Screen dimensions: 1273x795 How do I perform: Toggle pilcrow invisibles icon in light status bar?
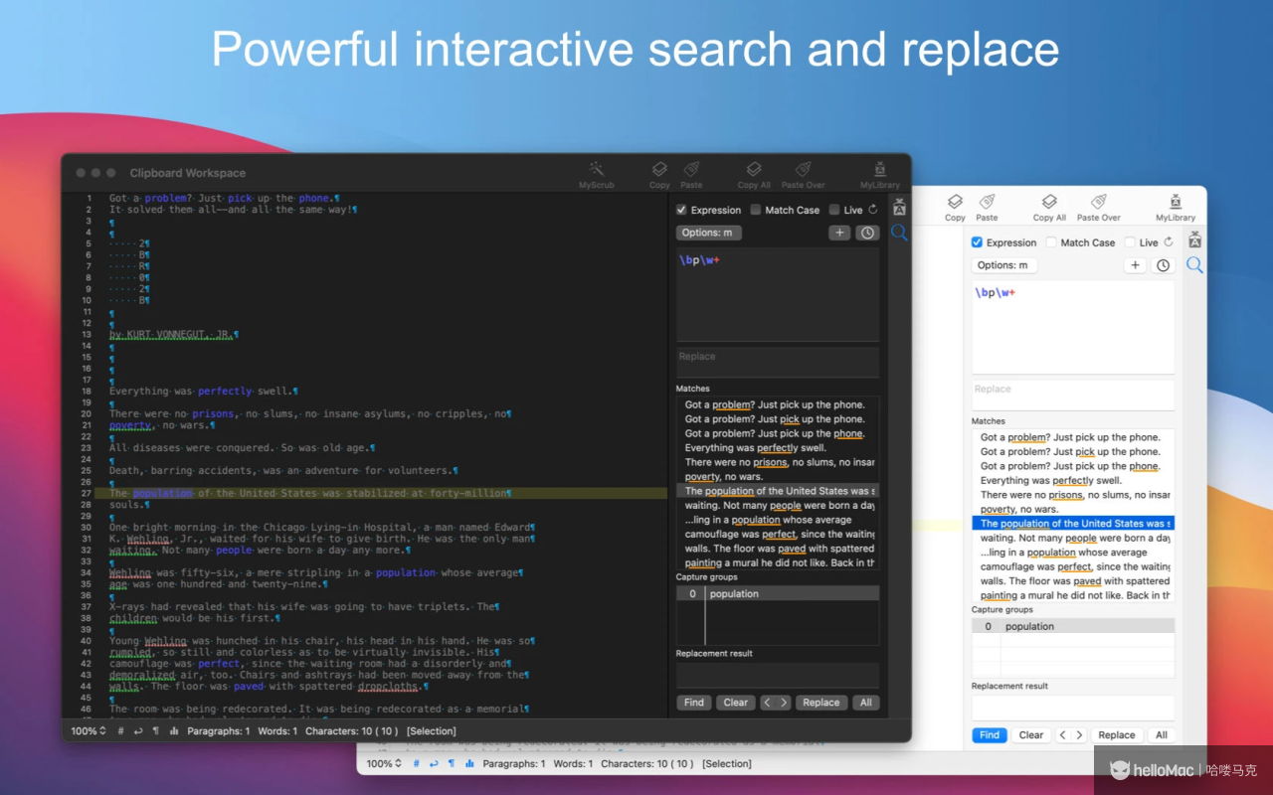[451, 764]
